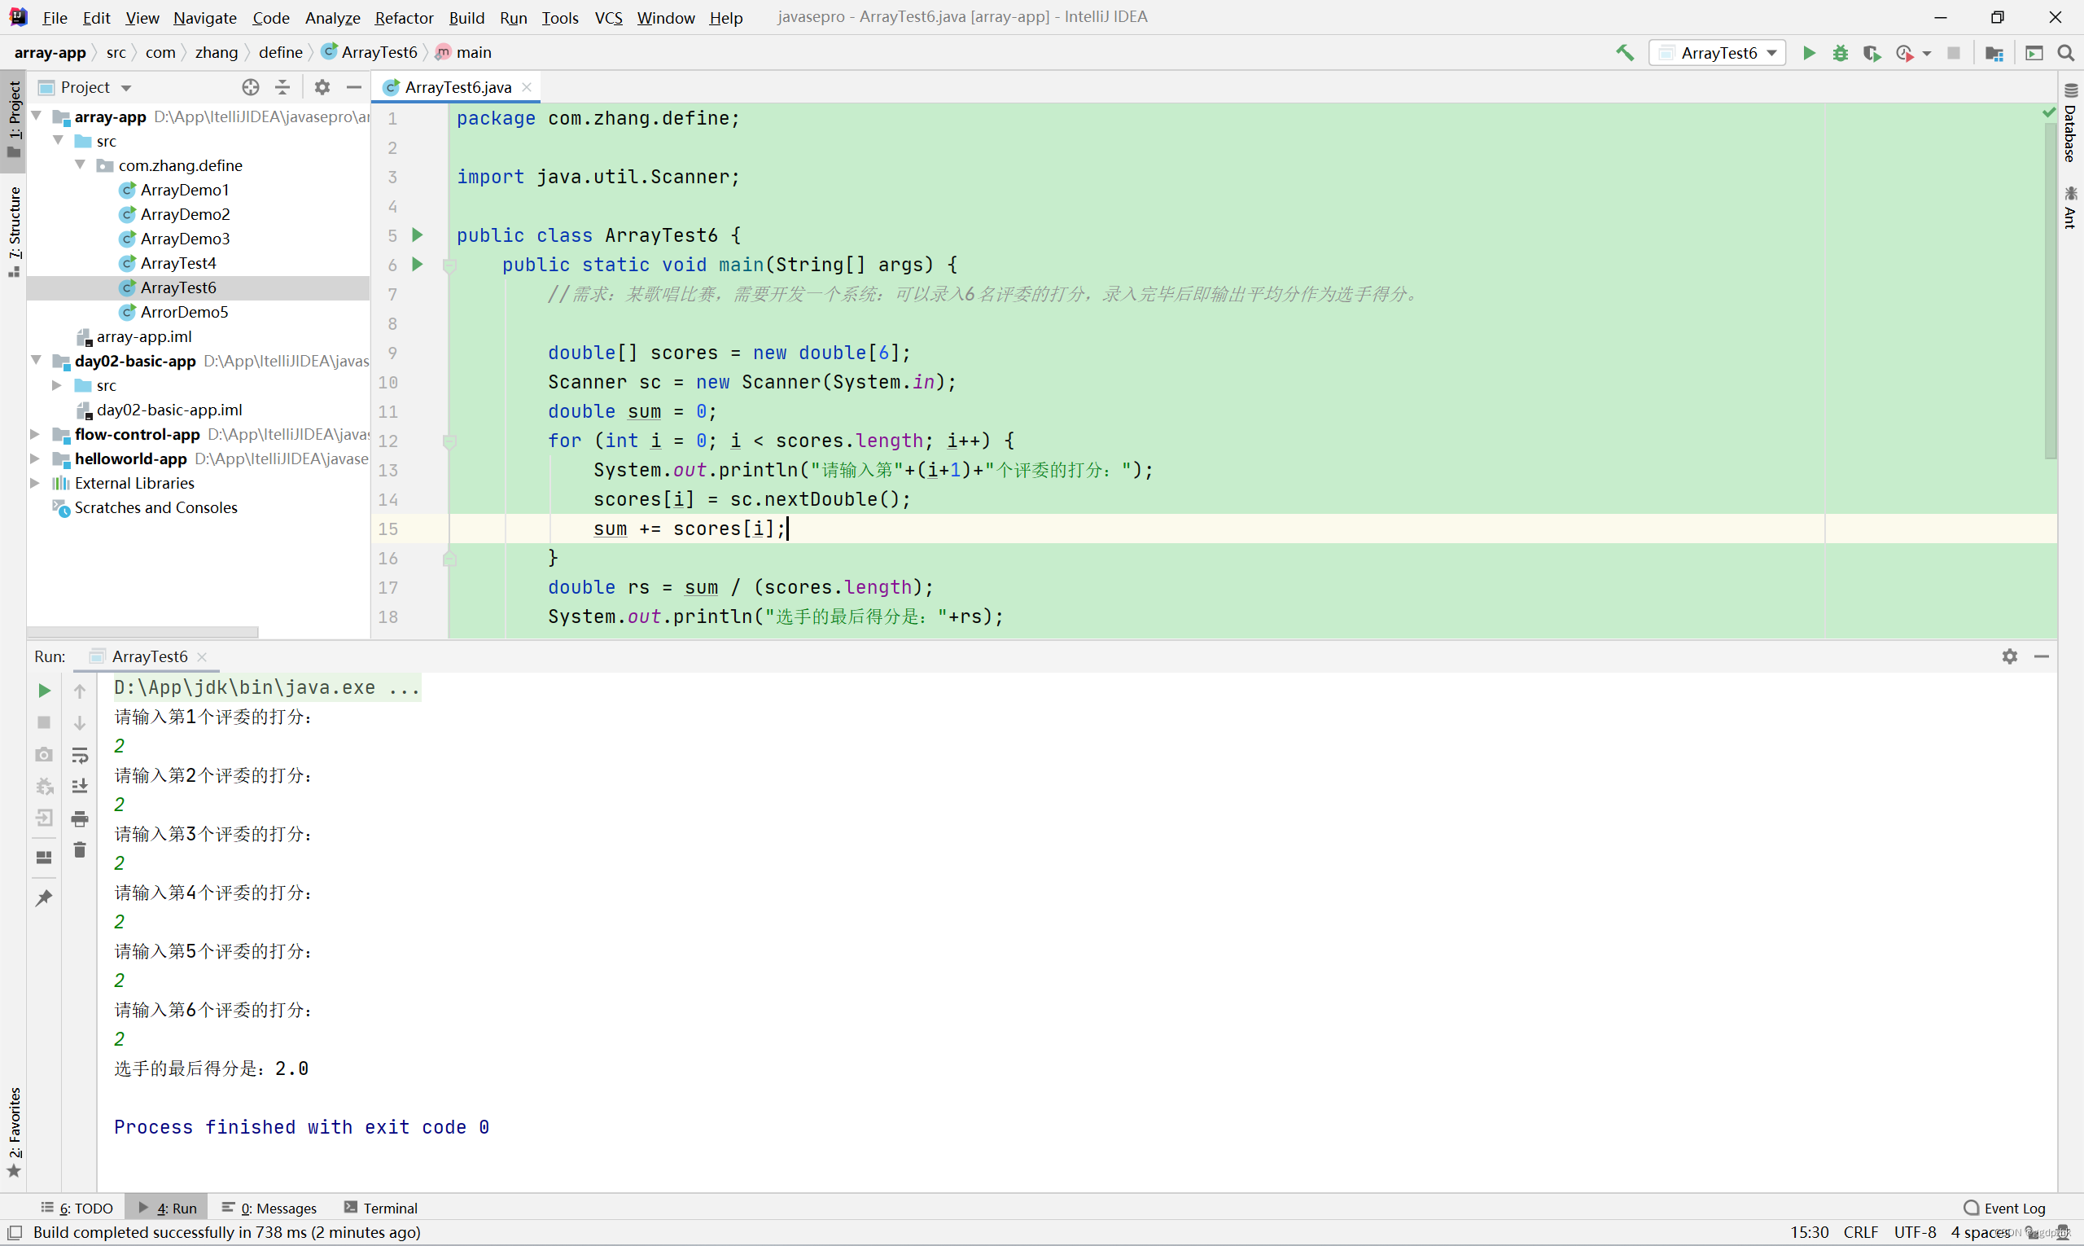Start debugging with the bug icon
Image resolution: width=2084 pixels, height=1246 pixels.
[x=1840, y=53]
